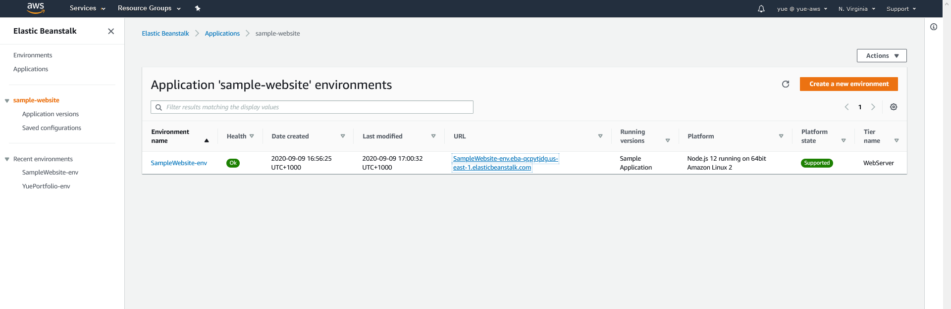Open the notifications bell

[761, 9]
